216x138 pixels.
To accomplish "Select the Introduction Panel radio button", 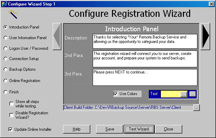I will 5,27.
